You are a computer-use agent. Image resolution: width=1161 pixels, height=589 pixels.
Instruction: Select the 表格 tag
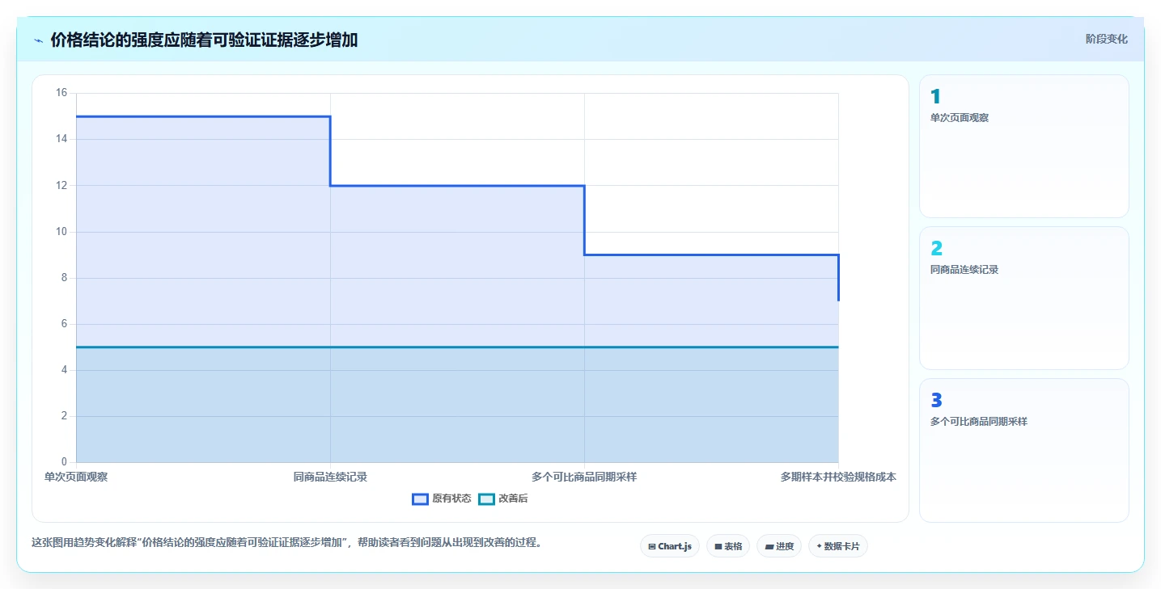728,546
